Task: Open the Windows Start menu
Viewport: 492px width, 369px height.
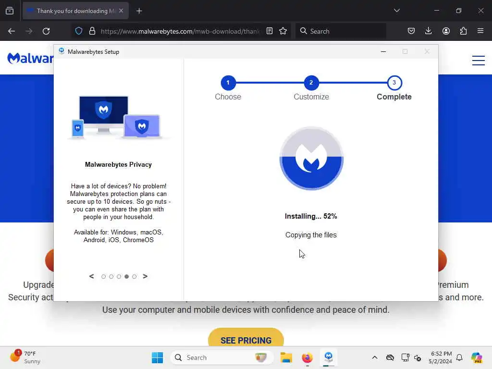Action: click(157, 357)
